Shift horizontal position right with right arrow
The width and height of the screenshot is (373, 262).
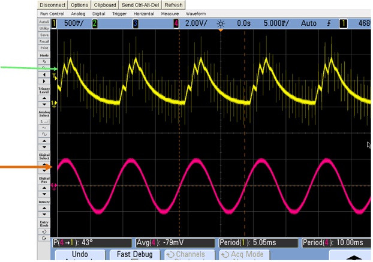[44, 82]
